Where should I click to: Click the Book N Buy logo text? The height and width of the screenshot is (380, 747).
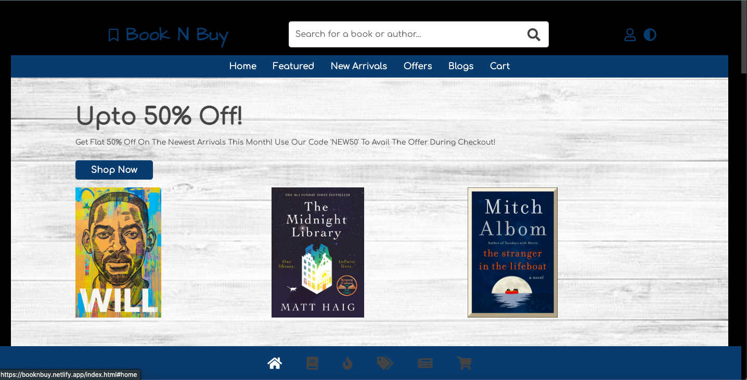177,35
